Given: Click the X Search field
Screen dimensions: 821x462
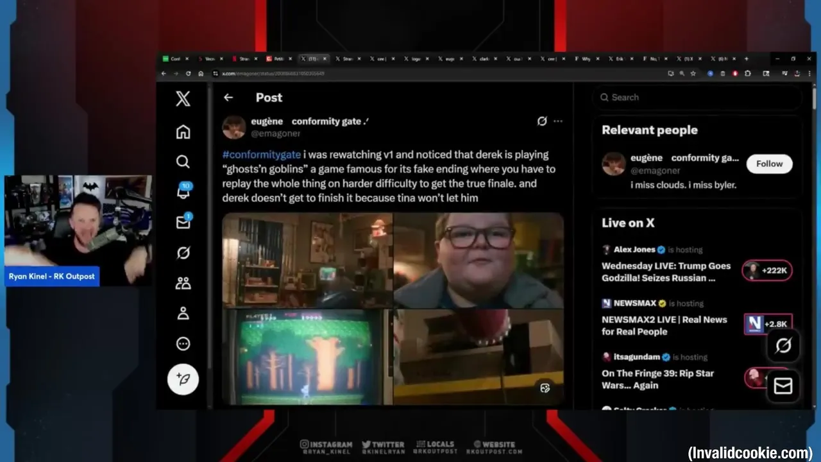Looking at the screenshot, I should point(697,98).
